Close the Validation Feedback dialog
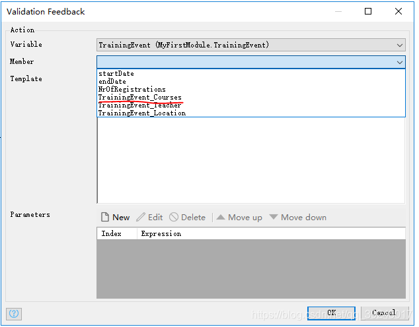This screenshot has width=419, height=327. tap(399, 11)
